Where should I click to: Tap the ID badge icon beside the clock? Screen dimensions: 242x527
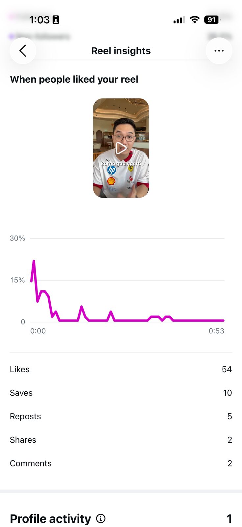56,20
